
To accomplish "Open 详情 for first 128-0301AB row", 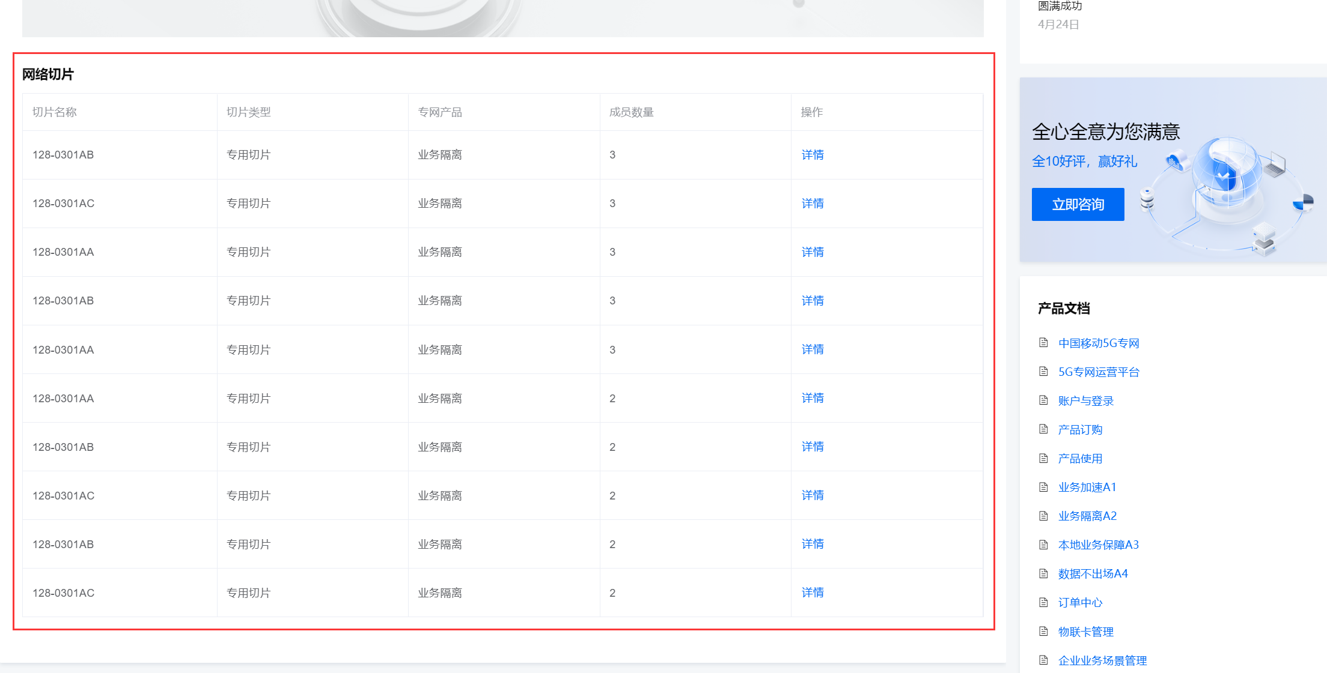I will point(813,155).
